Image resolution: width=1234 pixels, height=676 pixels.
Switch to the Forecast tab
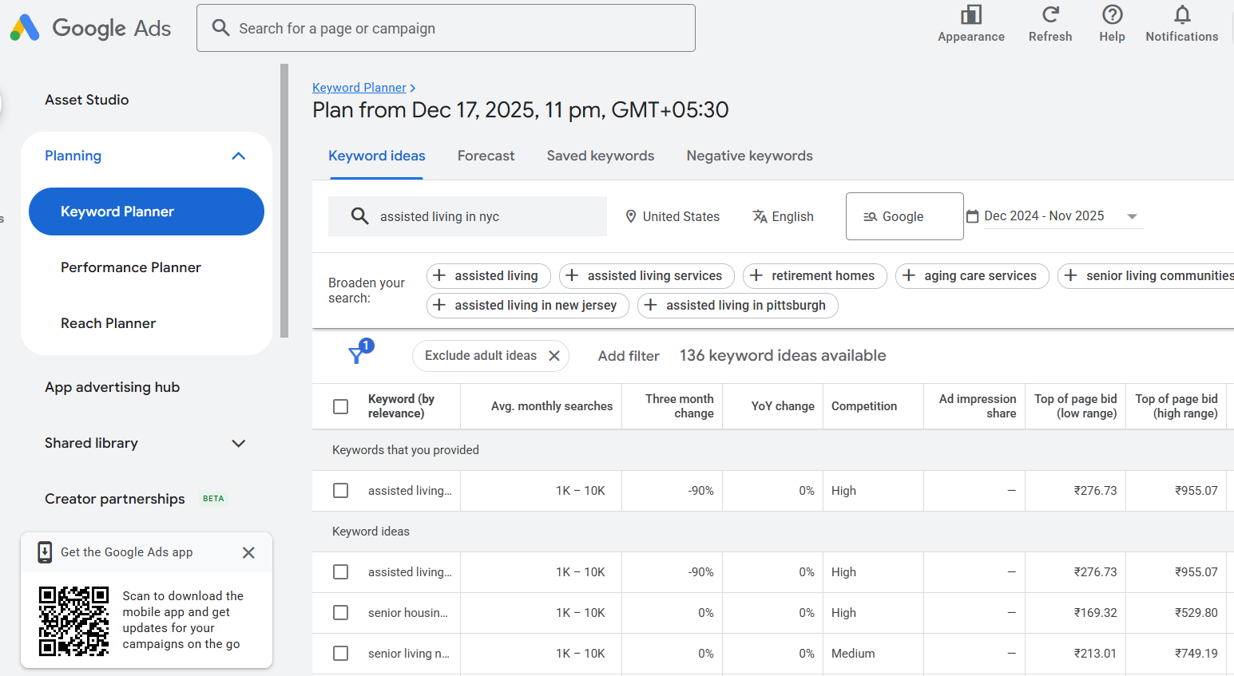(x=486, y=156)
